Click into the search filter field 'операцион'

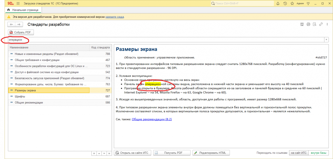point(166,40)
